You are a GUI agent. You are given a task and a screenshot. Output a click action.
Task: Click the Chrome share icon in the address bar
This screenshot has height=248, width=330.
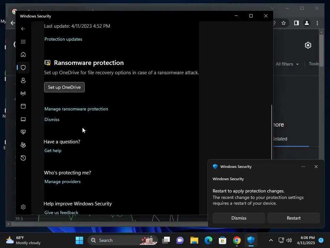[x=274, y=23]
